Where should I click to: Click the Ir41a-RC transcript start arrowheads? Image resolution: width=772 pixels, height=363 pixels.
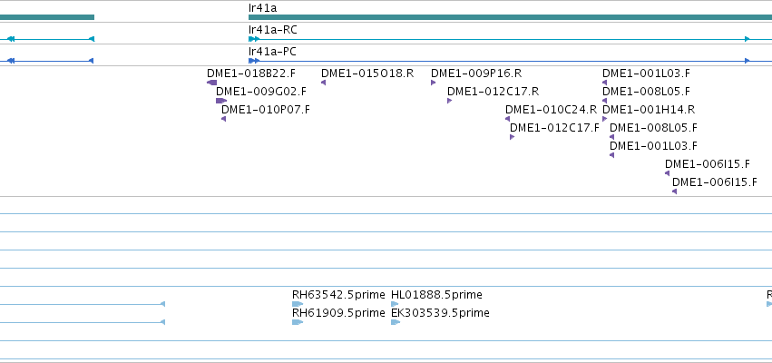(x=254, y=39)
